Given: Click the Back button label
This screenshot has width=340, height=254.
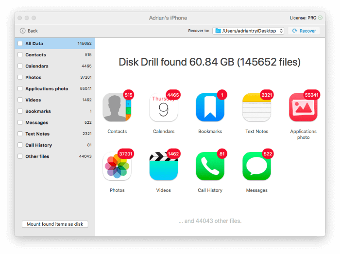Looking at the screenshot, I should 33,31.
